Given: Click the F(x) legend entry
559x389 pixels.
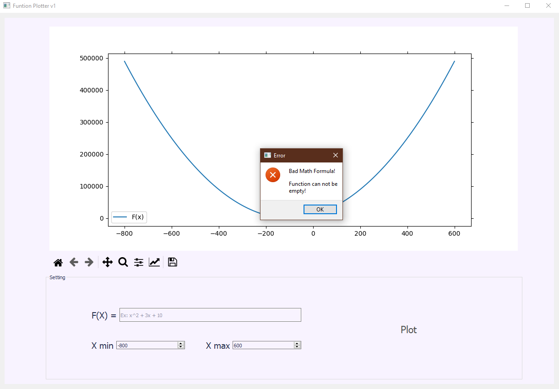Looking at the screenshot, I should 129,217.
